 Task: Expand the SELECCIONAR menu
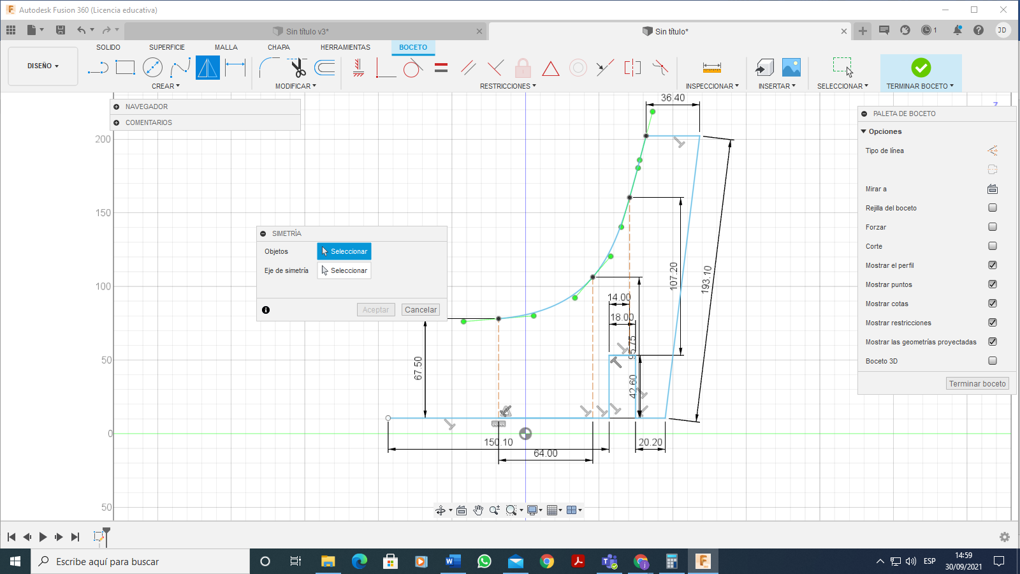(843, 86)
